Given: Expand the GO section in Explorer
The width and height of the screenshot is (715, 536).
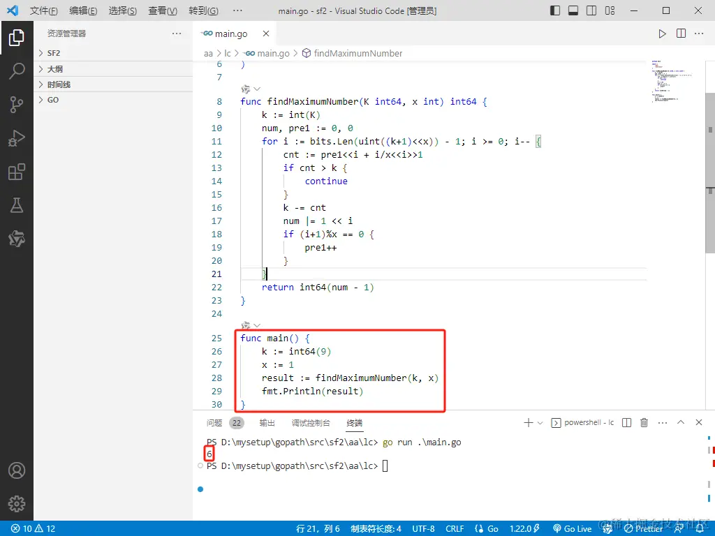Looking at the screenshot, I should (x=113, y=100).
